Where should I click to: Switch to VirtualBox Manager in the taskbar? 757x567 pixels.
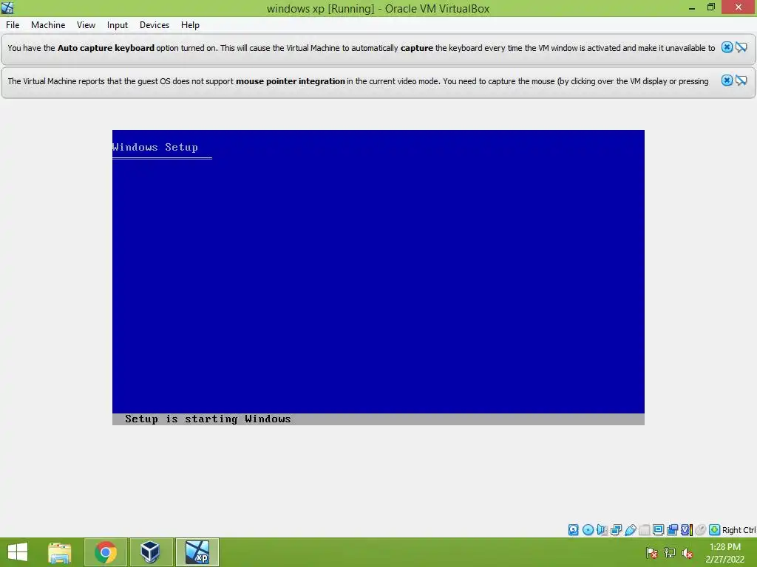151,552
